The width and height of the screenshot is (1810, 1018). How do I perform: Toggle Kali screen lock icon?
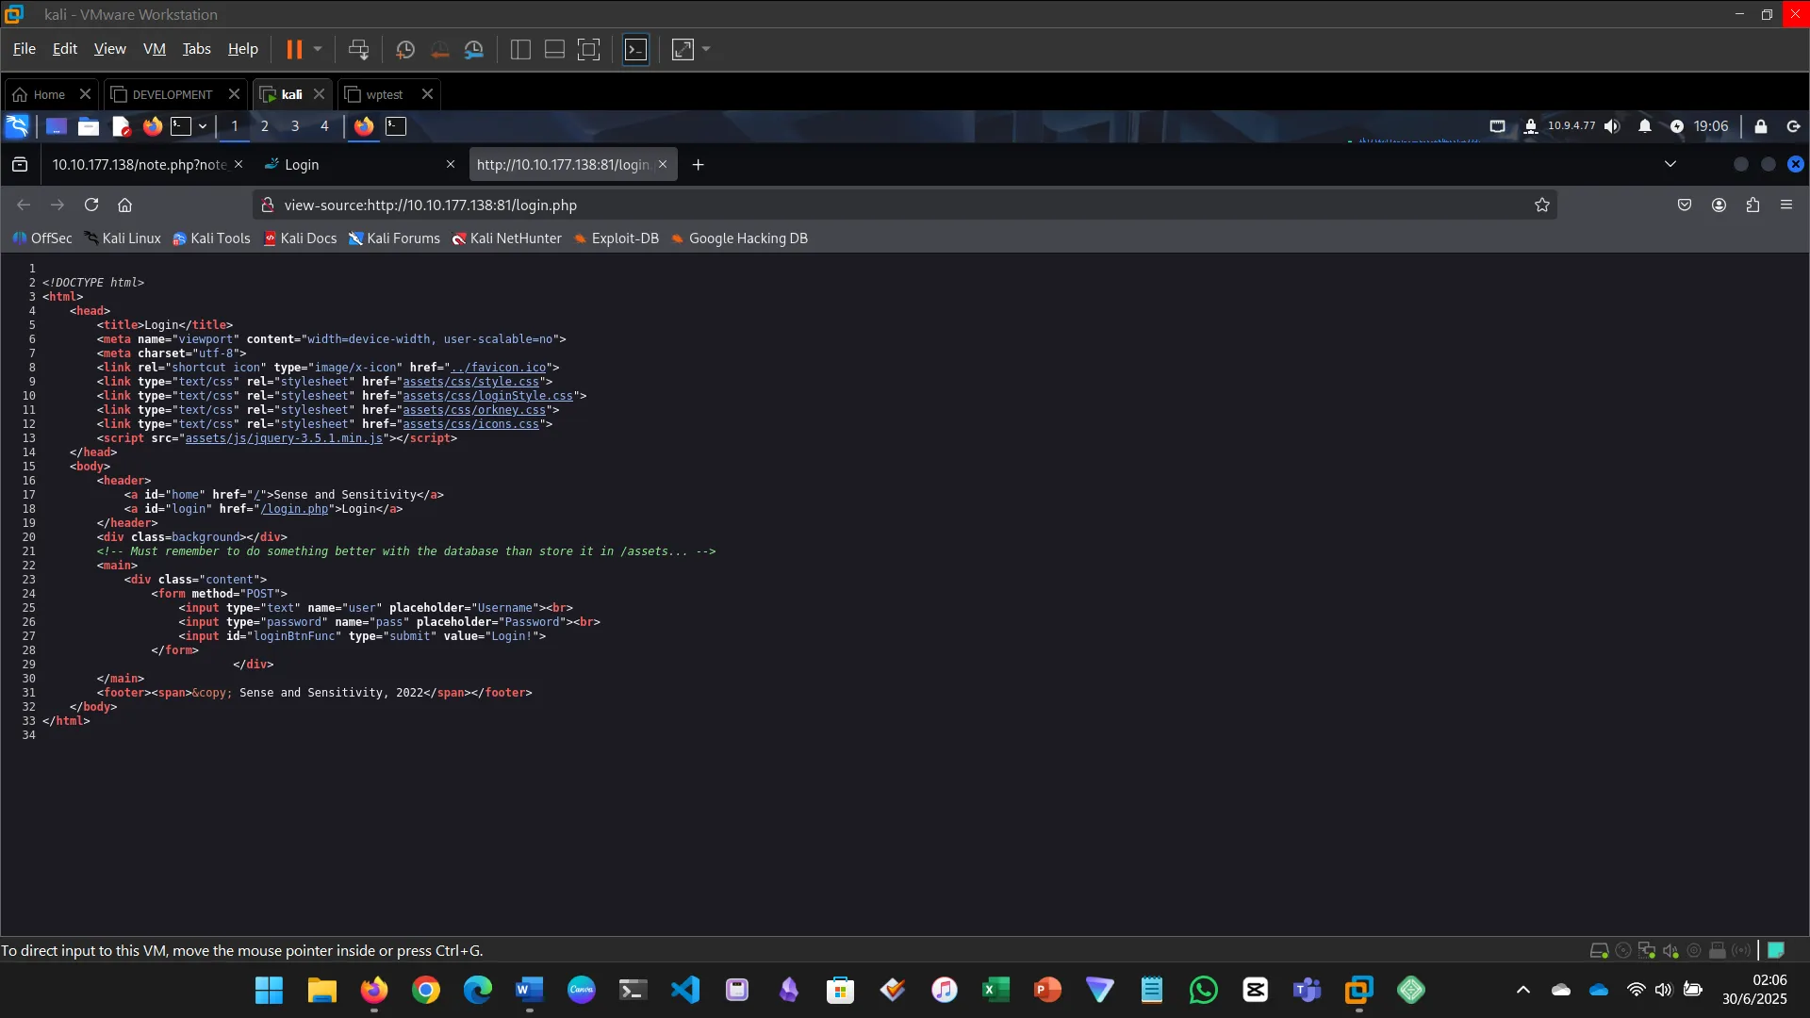(1761, 126)
